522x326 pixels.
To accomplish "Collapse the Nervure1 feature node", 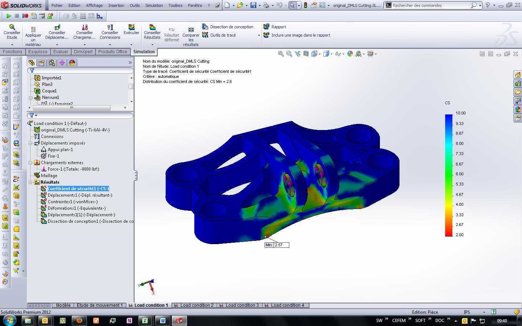I will [x=31, y=97].
